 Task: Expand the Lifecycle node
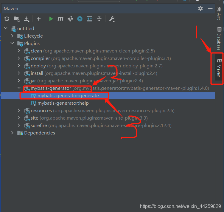coord(12,36)
